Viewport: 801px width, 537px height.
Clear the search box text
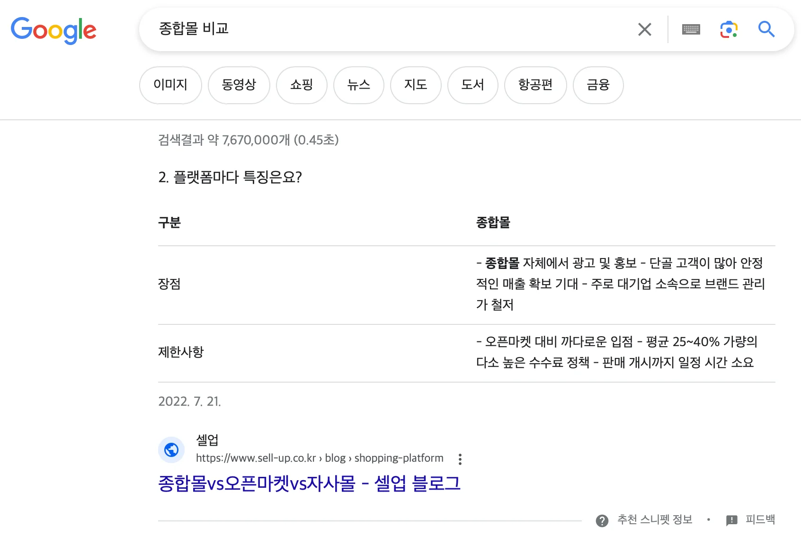(644, 29)
